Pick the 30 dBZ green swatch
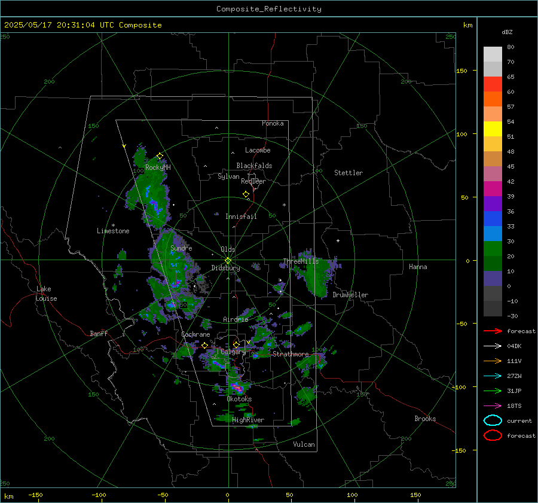 pyautogui.click(x=493, y=248)
